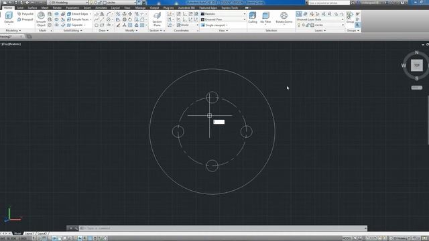Image resolution: width=429 pixels, height=241 pixels.
Task: Expand the Modify panel
Action: tap(131, 31)
